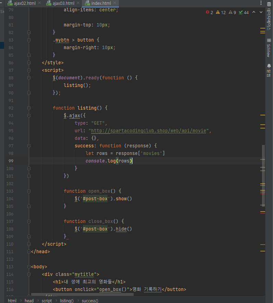Screen dimensions: 273x303
Task: Click the type: "GET" line
Action: pos(91,123)
